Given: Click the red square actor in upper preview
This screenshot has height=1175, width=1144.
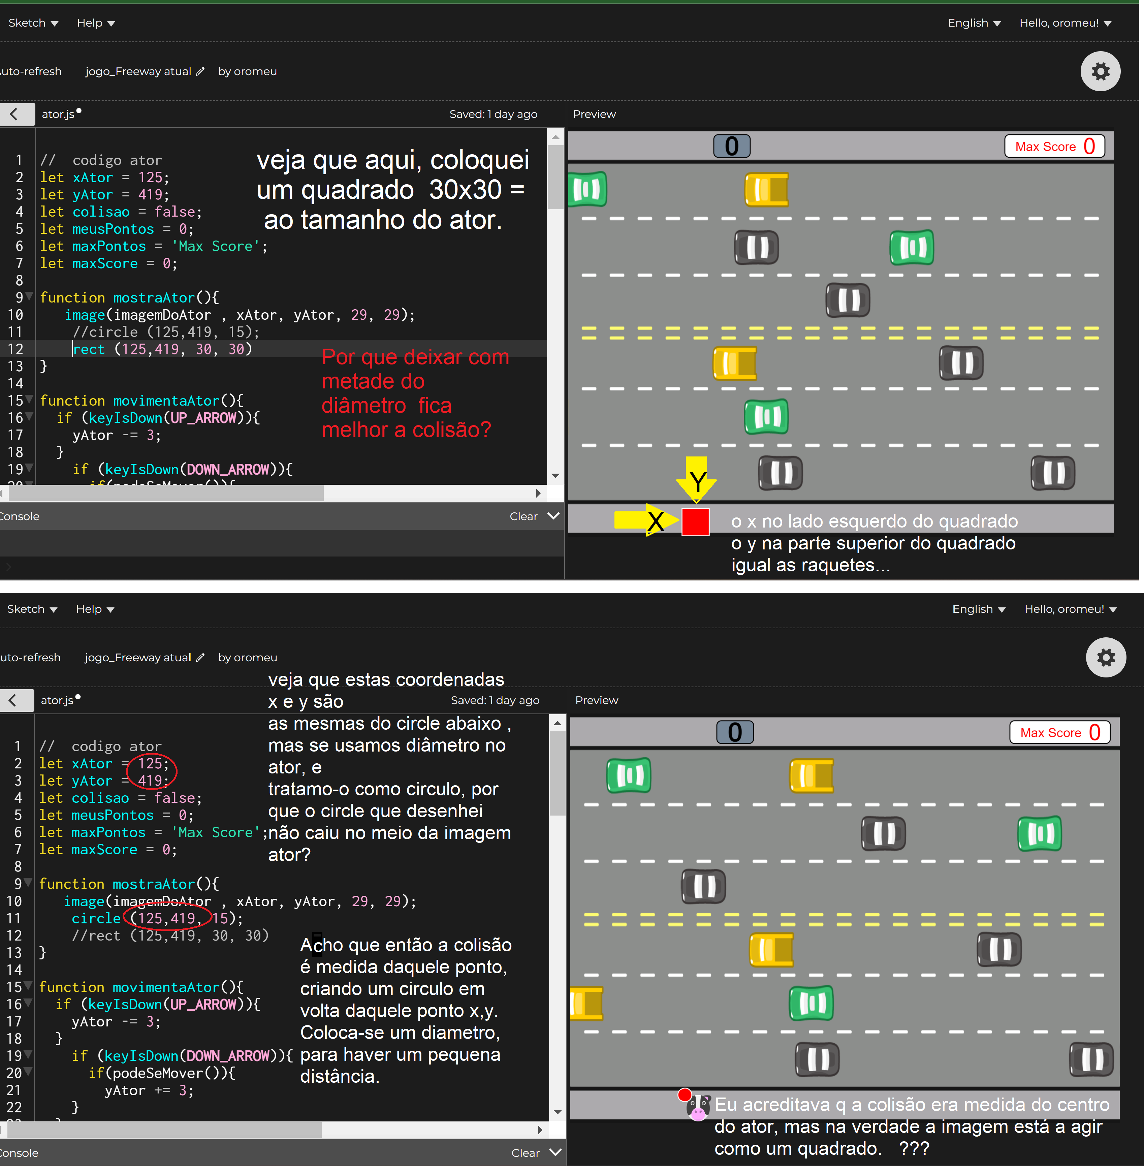Looking at the screenshot, I should tap(695, 521).
